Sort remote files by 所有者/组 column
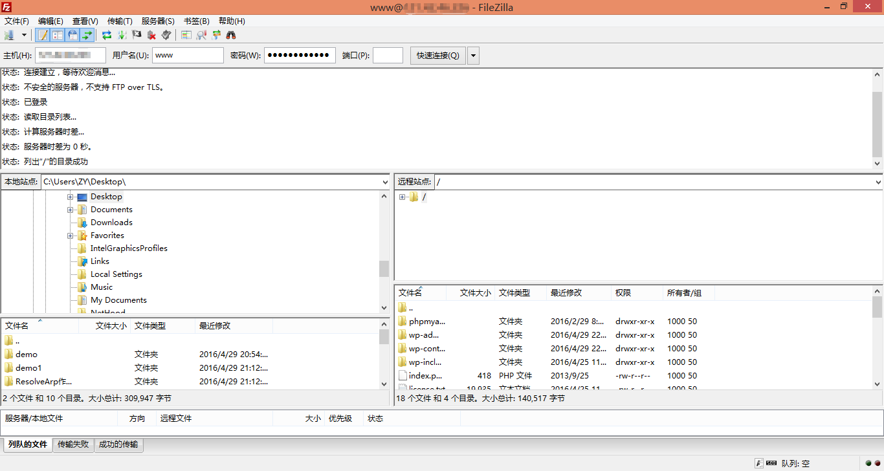Image resolution: width=884 pixels, height=471 pixels. (689, 293)
